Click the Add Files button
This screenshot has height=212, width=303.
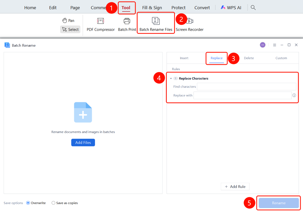click(83, 143)
